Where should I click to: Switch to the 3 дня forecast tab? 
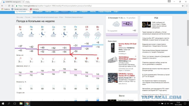click(56, 11)
